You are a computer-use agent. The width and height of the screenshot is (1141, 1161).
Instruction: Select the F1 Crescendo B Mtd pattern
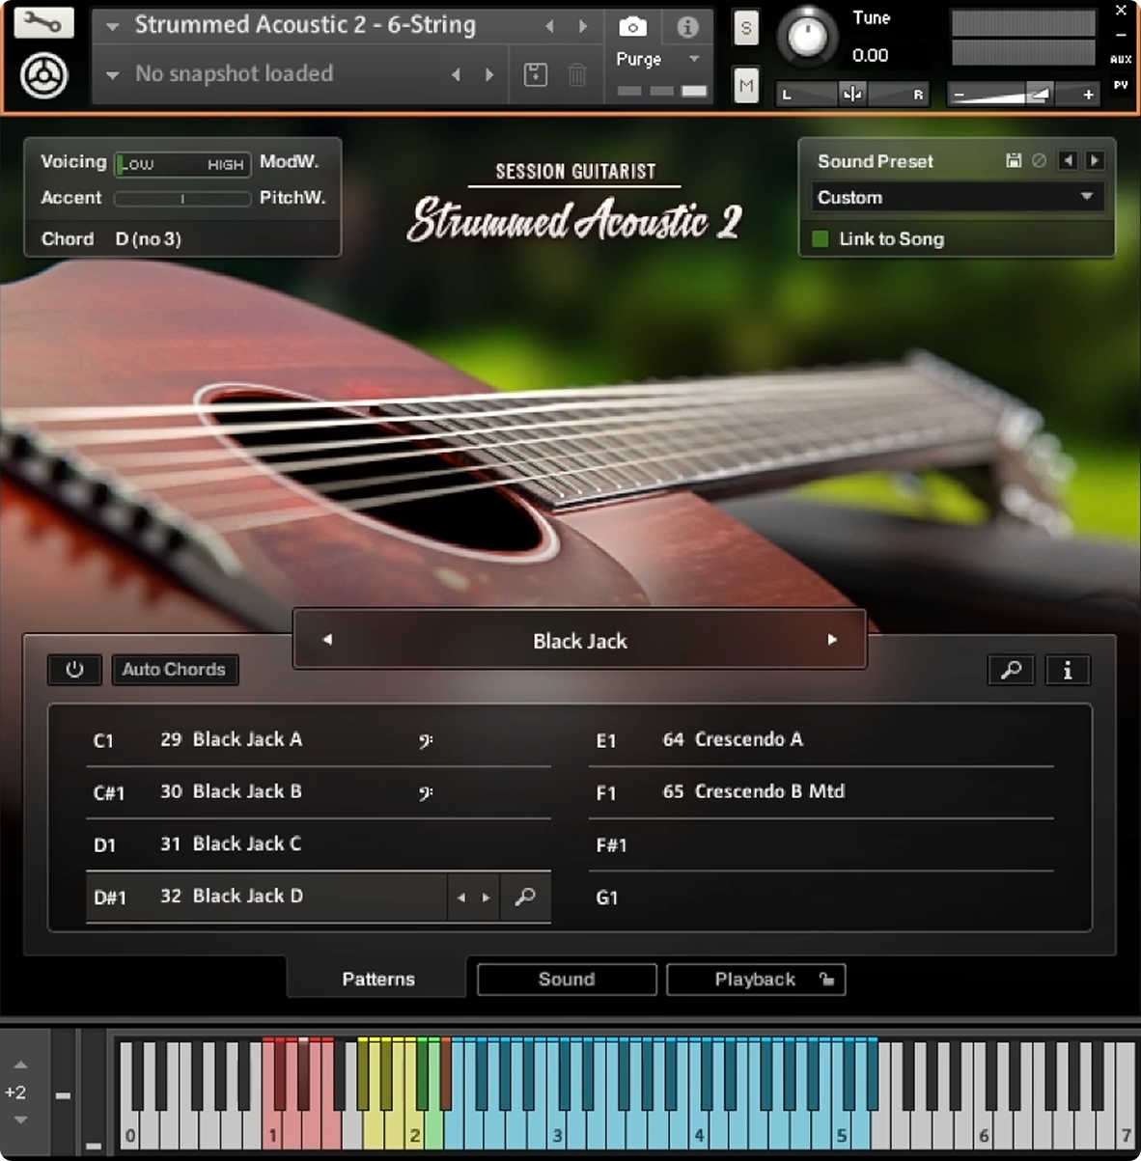[821, 792]
